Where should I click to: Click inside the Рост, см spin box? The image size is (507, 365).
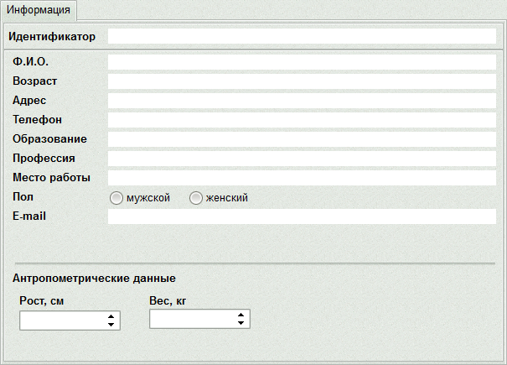coord(63,321)
